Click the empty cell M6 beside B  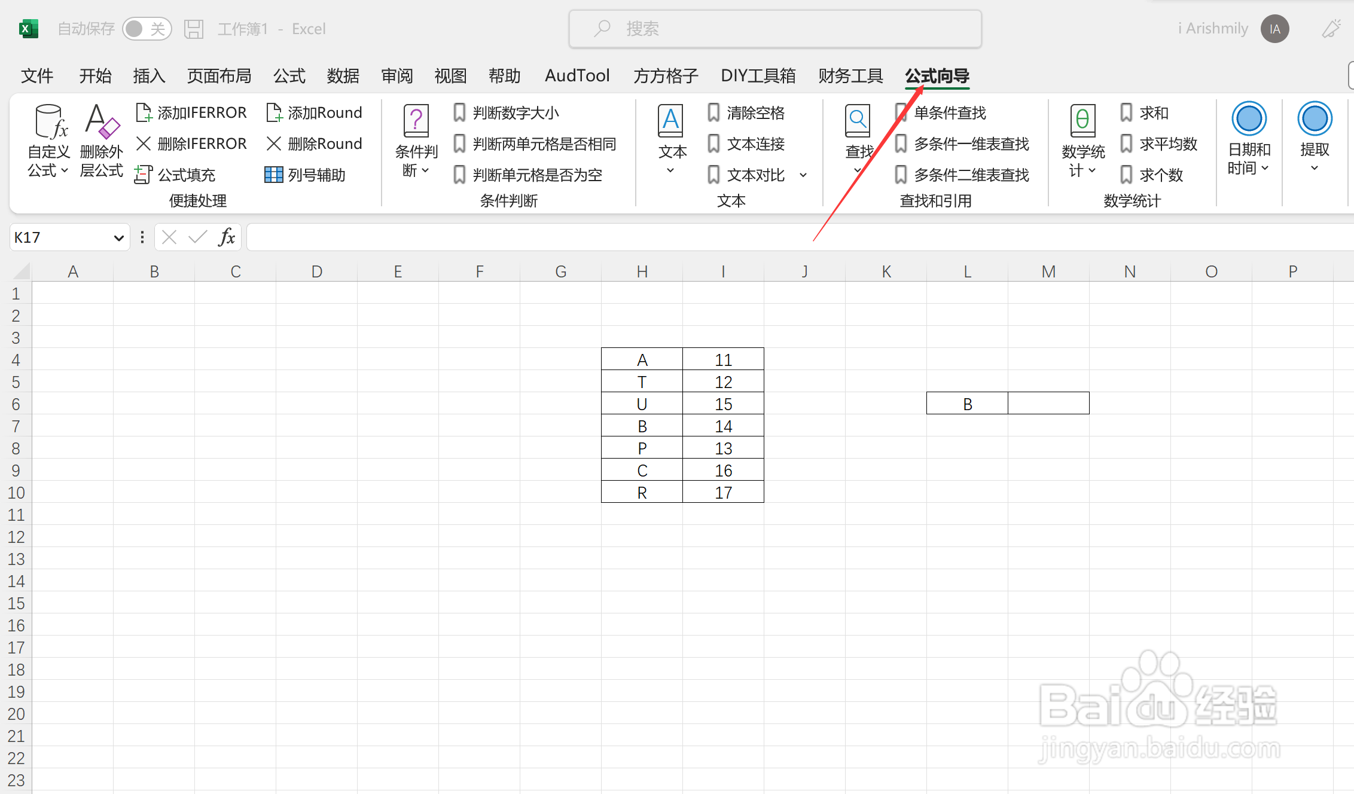(1048, 404)
